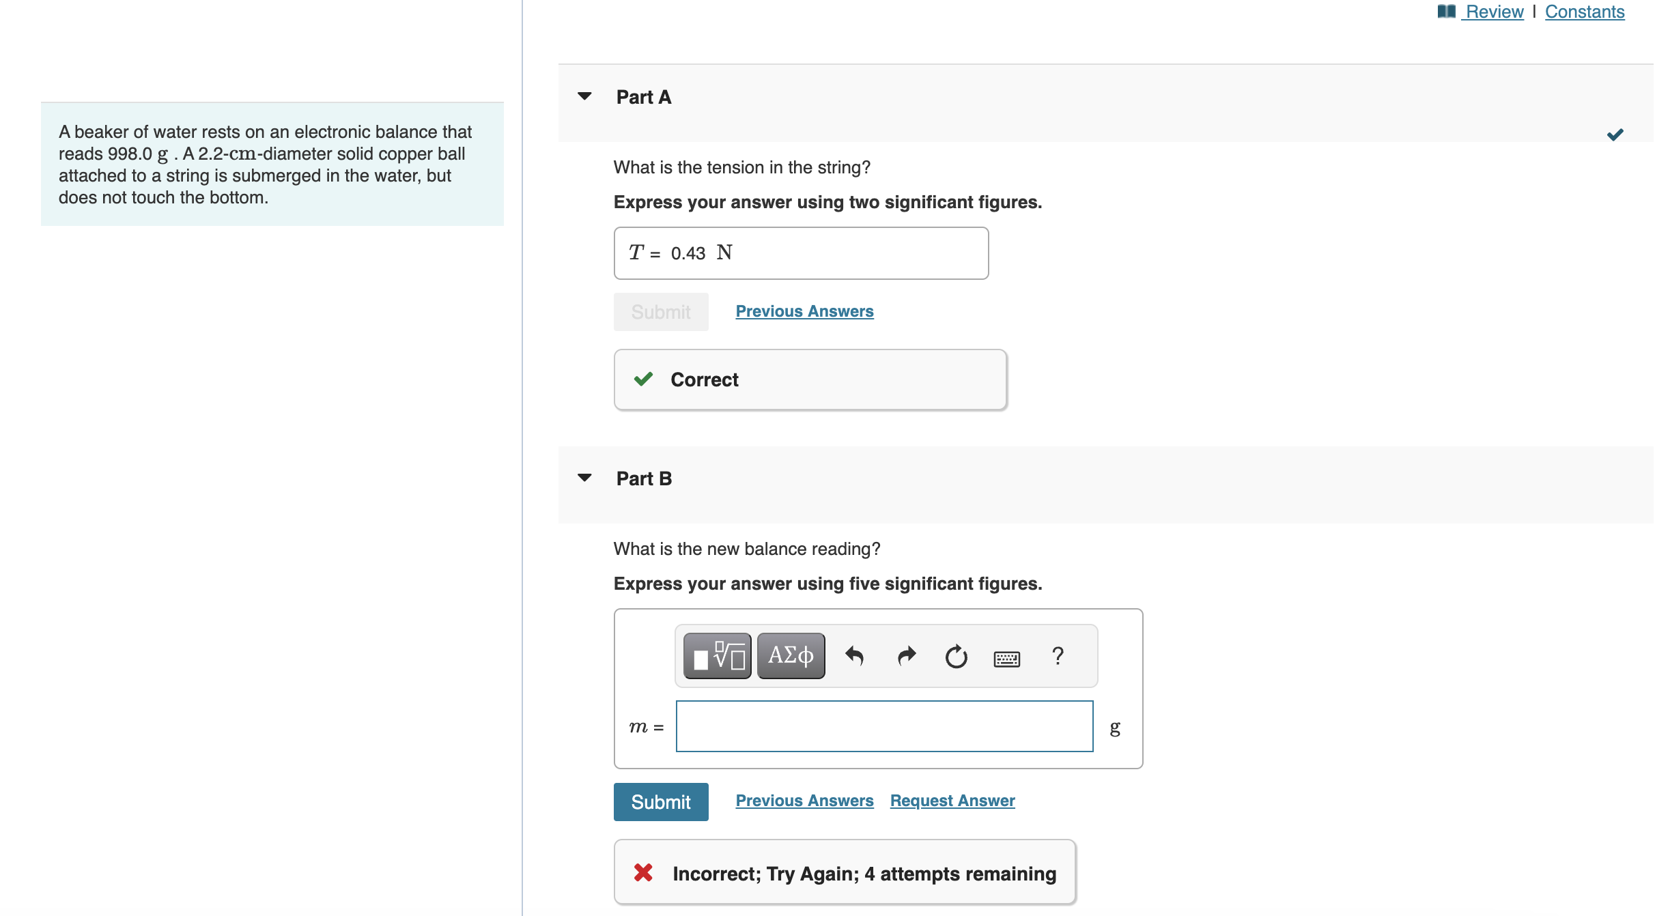Open the math templates button
1670x916 pixels.
717,656
